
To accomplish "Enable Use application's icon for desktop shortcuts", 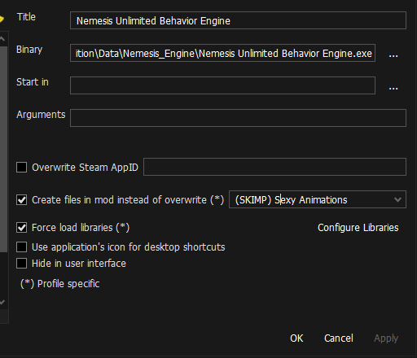I will pos(22,247).
